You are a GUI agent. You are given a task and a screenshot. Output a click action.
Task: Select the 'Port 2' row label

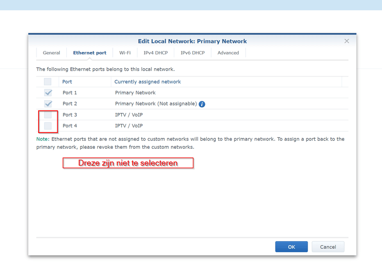[x=70, y=103]
